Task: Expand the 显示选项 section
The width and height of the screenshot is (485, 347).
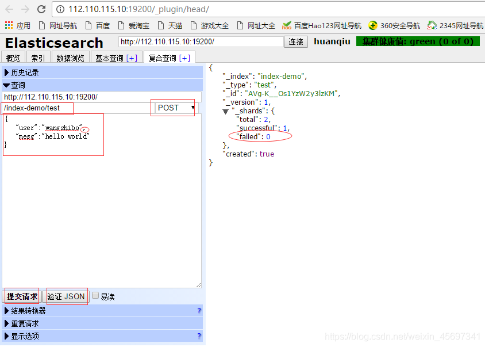Action: 102,336
